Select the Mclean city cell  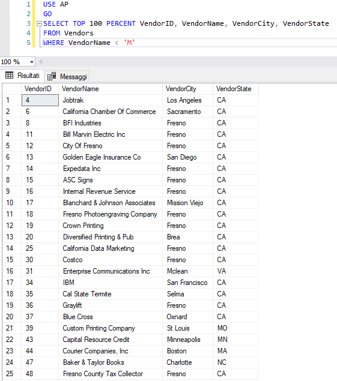(x=187, y=271)
